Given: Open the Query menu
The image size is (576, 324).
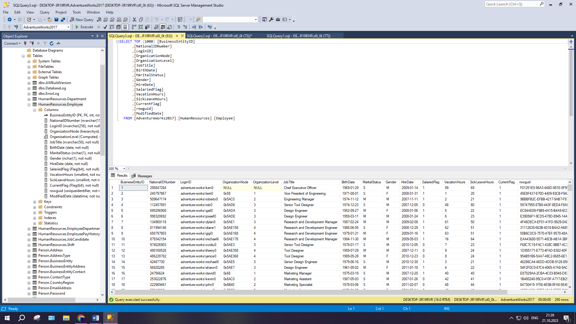Looking at the screenshot, I should 45,12.
